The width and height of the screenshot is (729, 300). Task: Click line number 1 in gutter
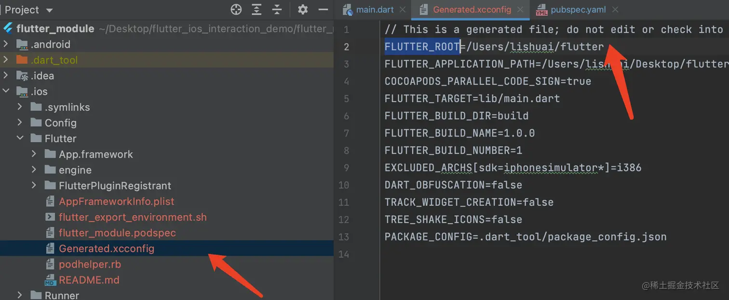click(346, 30)
